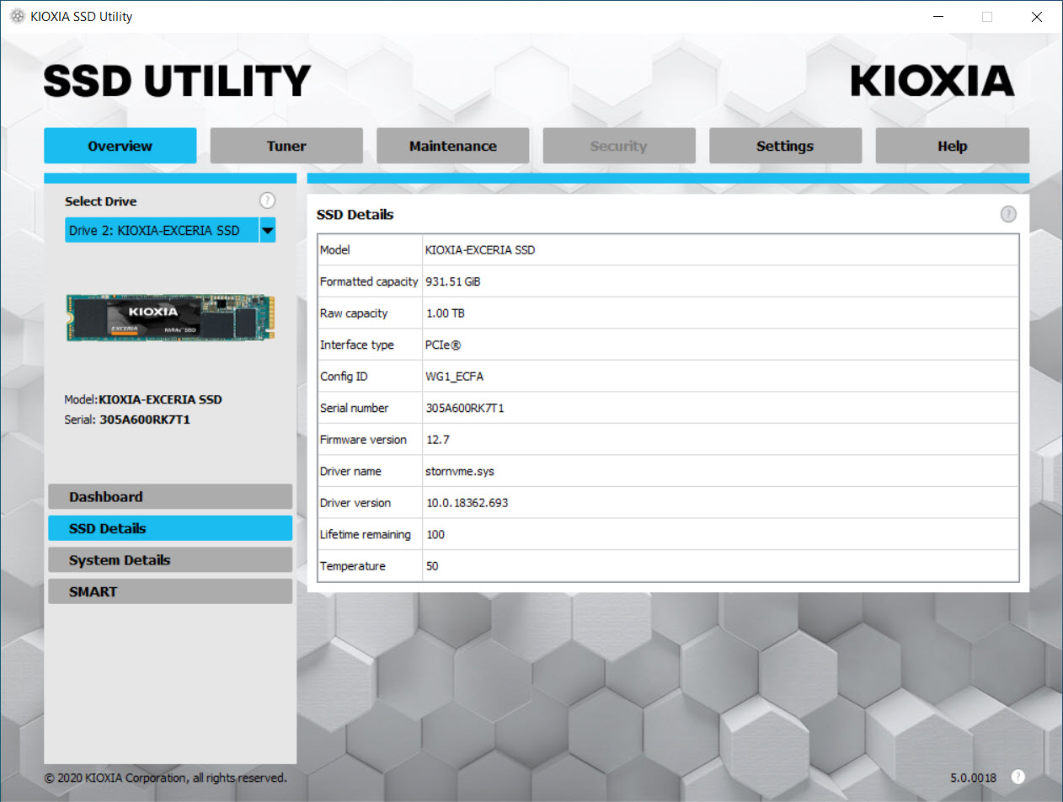Click the Serial text under the drive image

coord(127,419)
